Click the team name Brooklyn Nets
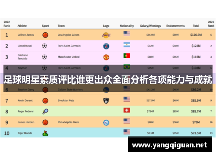 pos(66,100)
